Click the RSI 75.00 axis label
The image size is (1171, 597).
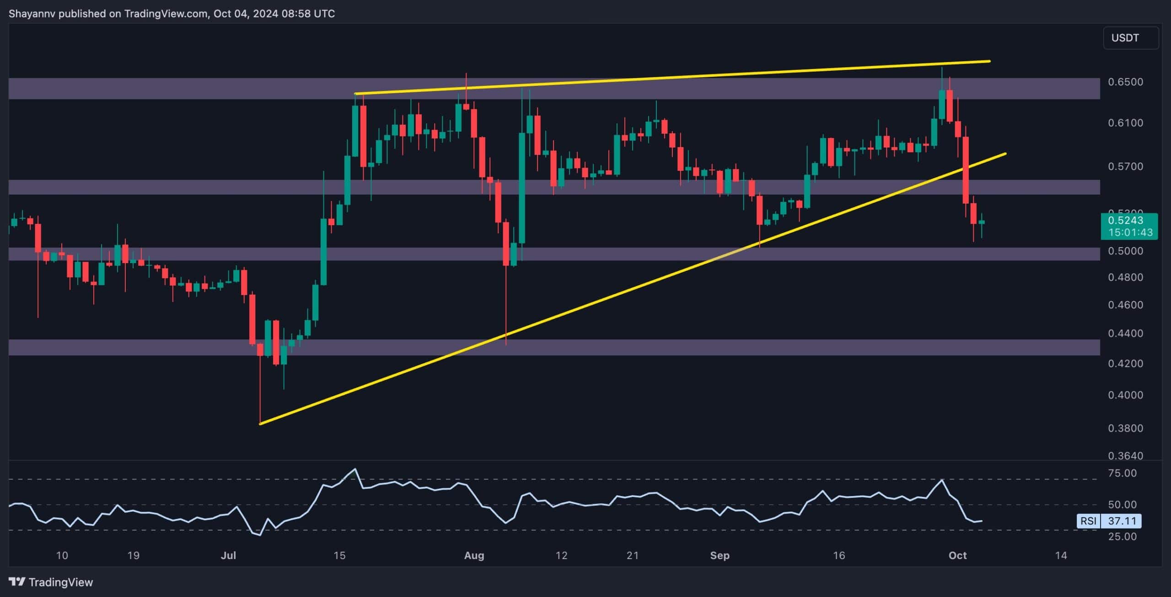pos(1122,473)
